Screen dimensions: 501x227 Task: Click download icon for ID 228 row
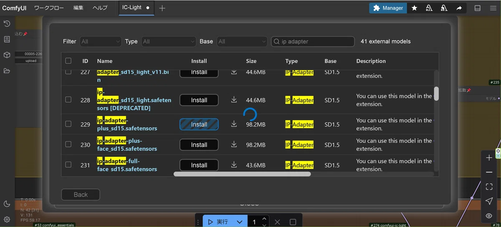coord(234,100)
